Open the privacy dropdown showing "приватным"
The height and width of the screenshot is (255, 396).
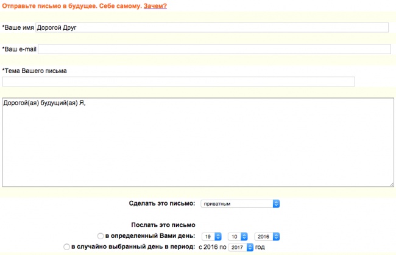pos(239,203)
